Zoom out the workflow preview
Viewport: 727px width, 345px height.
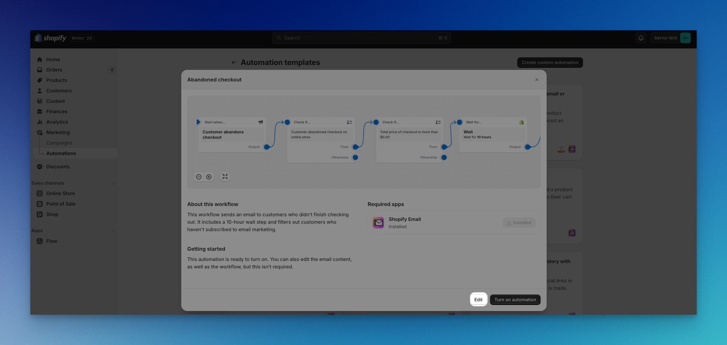pos(199,177)
